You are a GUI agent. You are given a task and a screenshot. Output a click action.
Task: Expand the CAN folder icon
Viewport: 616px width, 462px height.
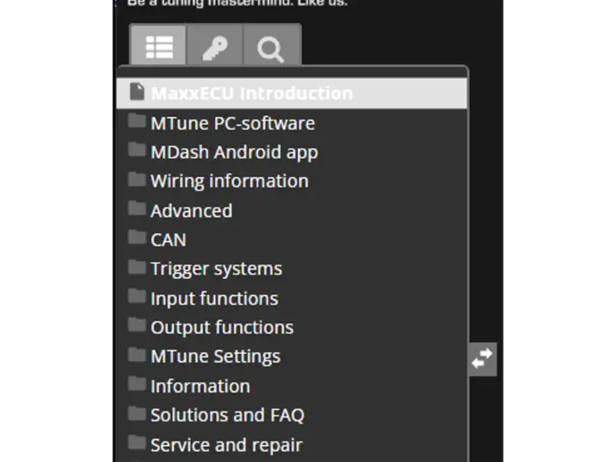[x=137, y=238]
